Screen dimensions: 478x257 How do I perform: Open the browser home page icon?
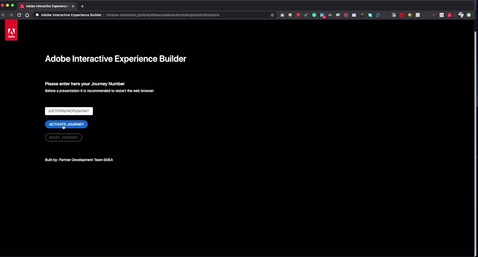tap(27, 15)
